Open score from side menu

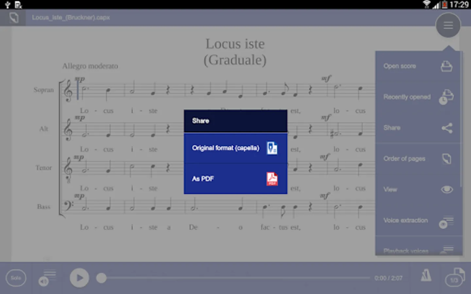click(x=418, y=66)
